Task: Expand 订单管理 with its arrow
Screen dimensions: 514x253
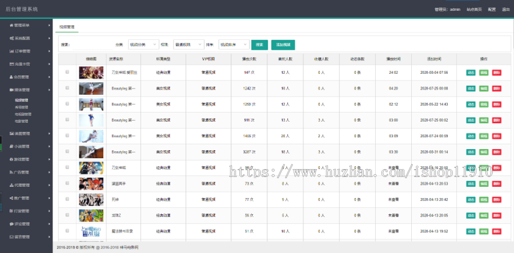Action: tap(49, 51)
